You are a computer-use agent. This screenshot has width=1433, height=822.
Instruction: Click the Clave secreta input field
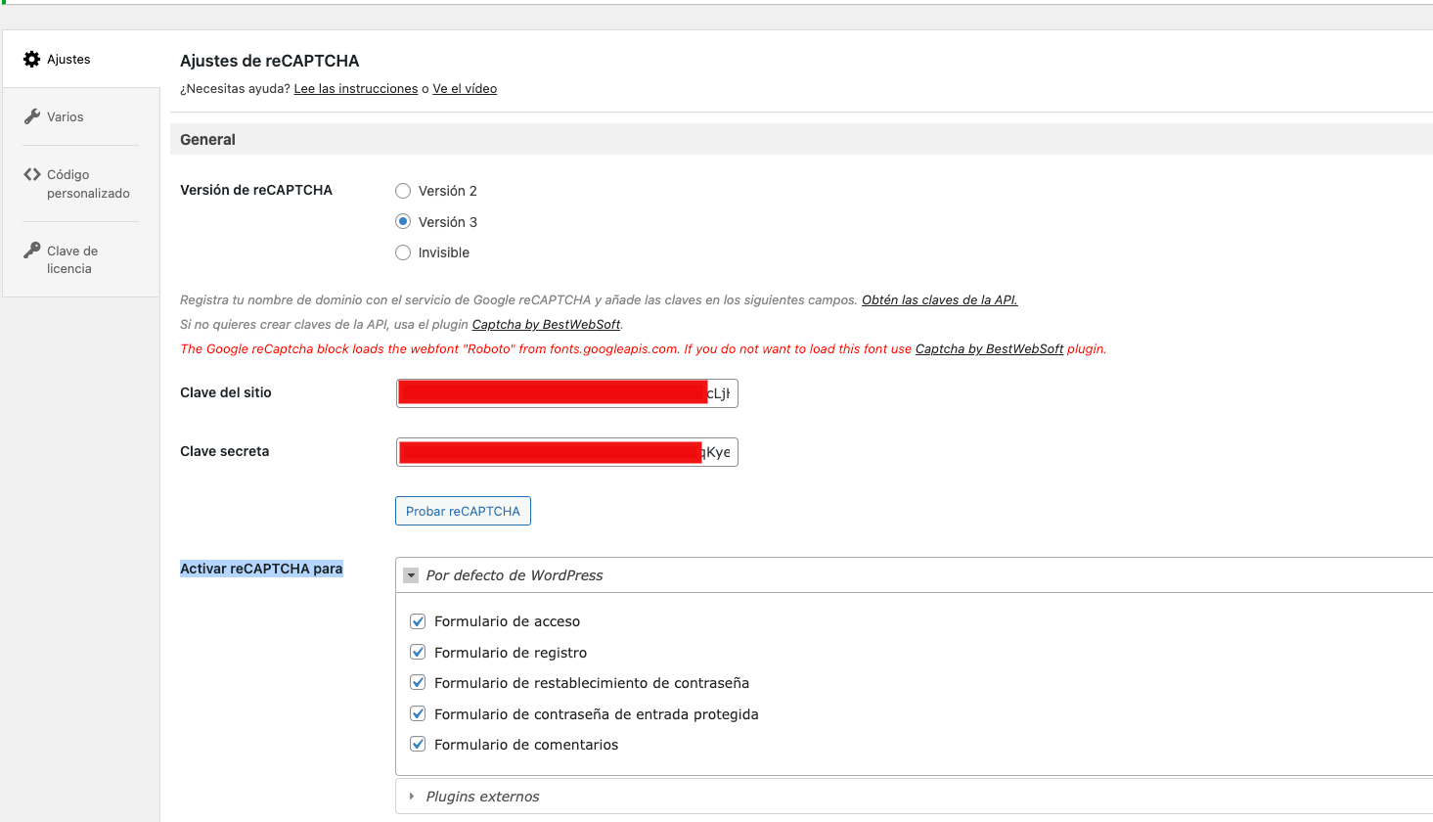(x=566, y=452)
